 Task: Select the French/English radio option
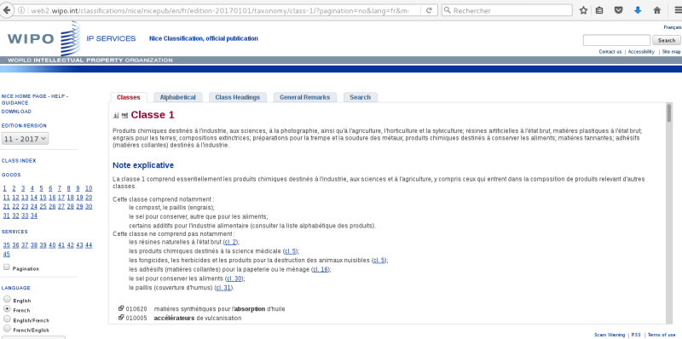tap(7, 329)
